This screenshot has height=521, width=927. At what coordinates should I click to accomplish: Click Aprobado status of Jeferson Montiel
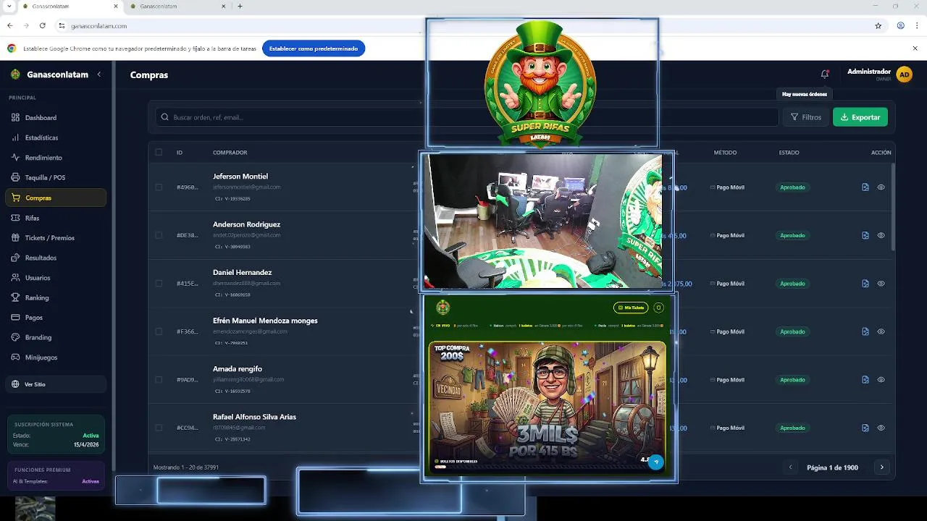coord(792,187)
